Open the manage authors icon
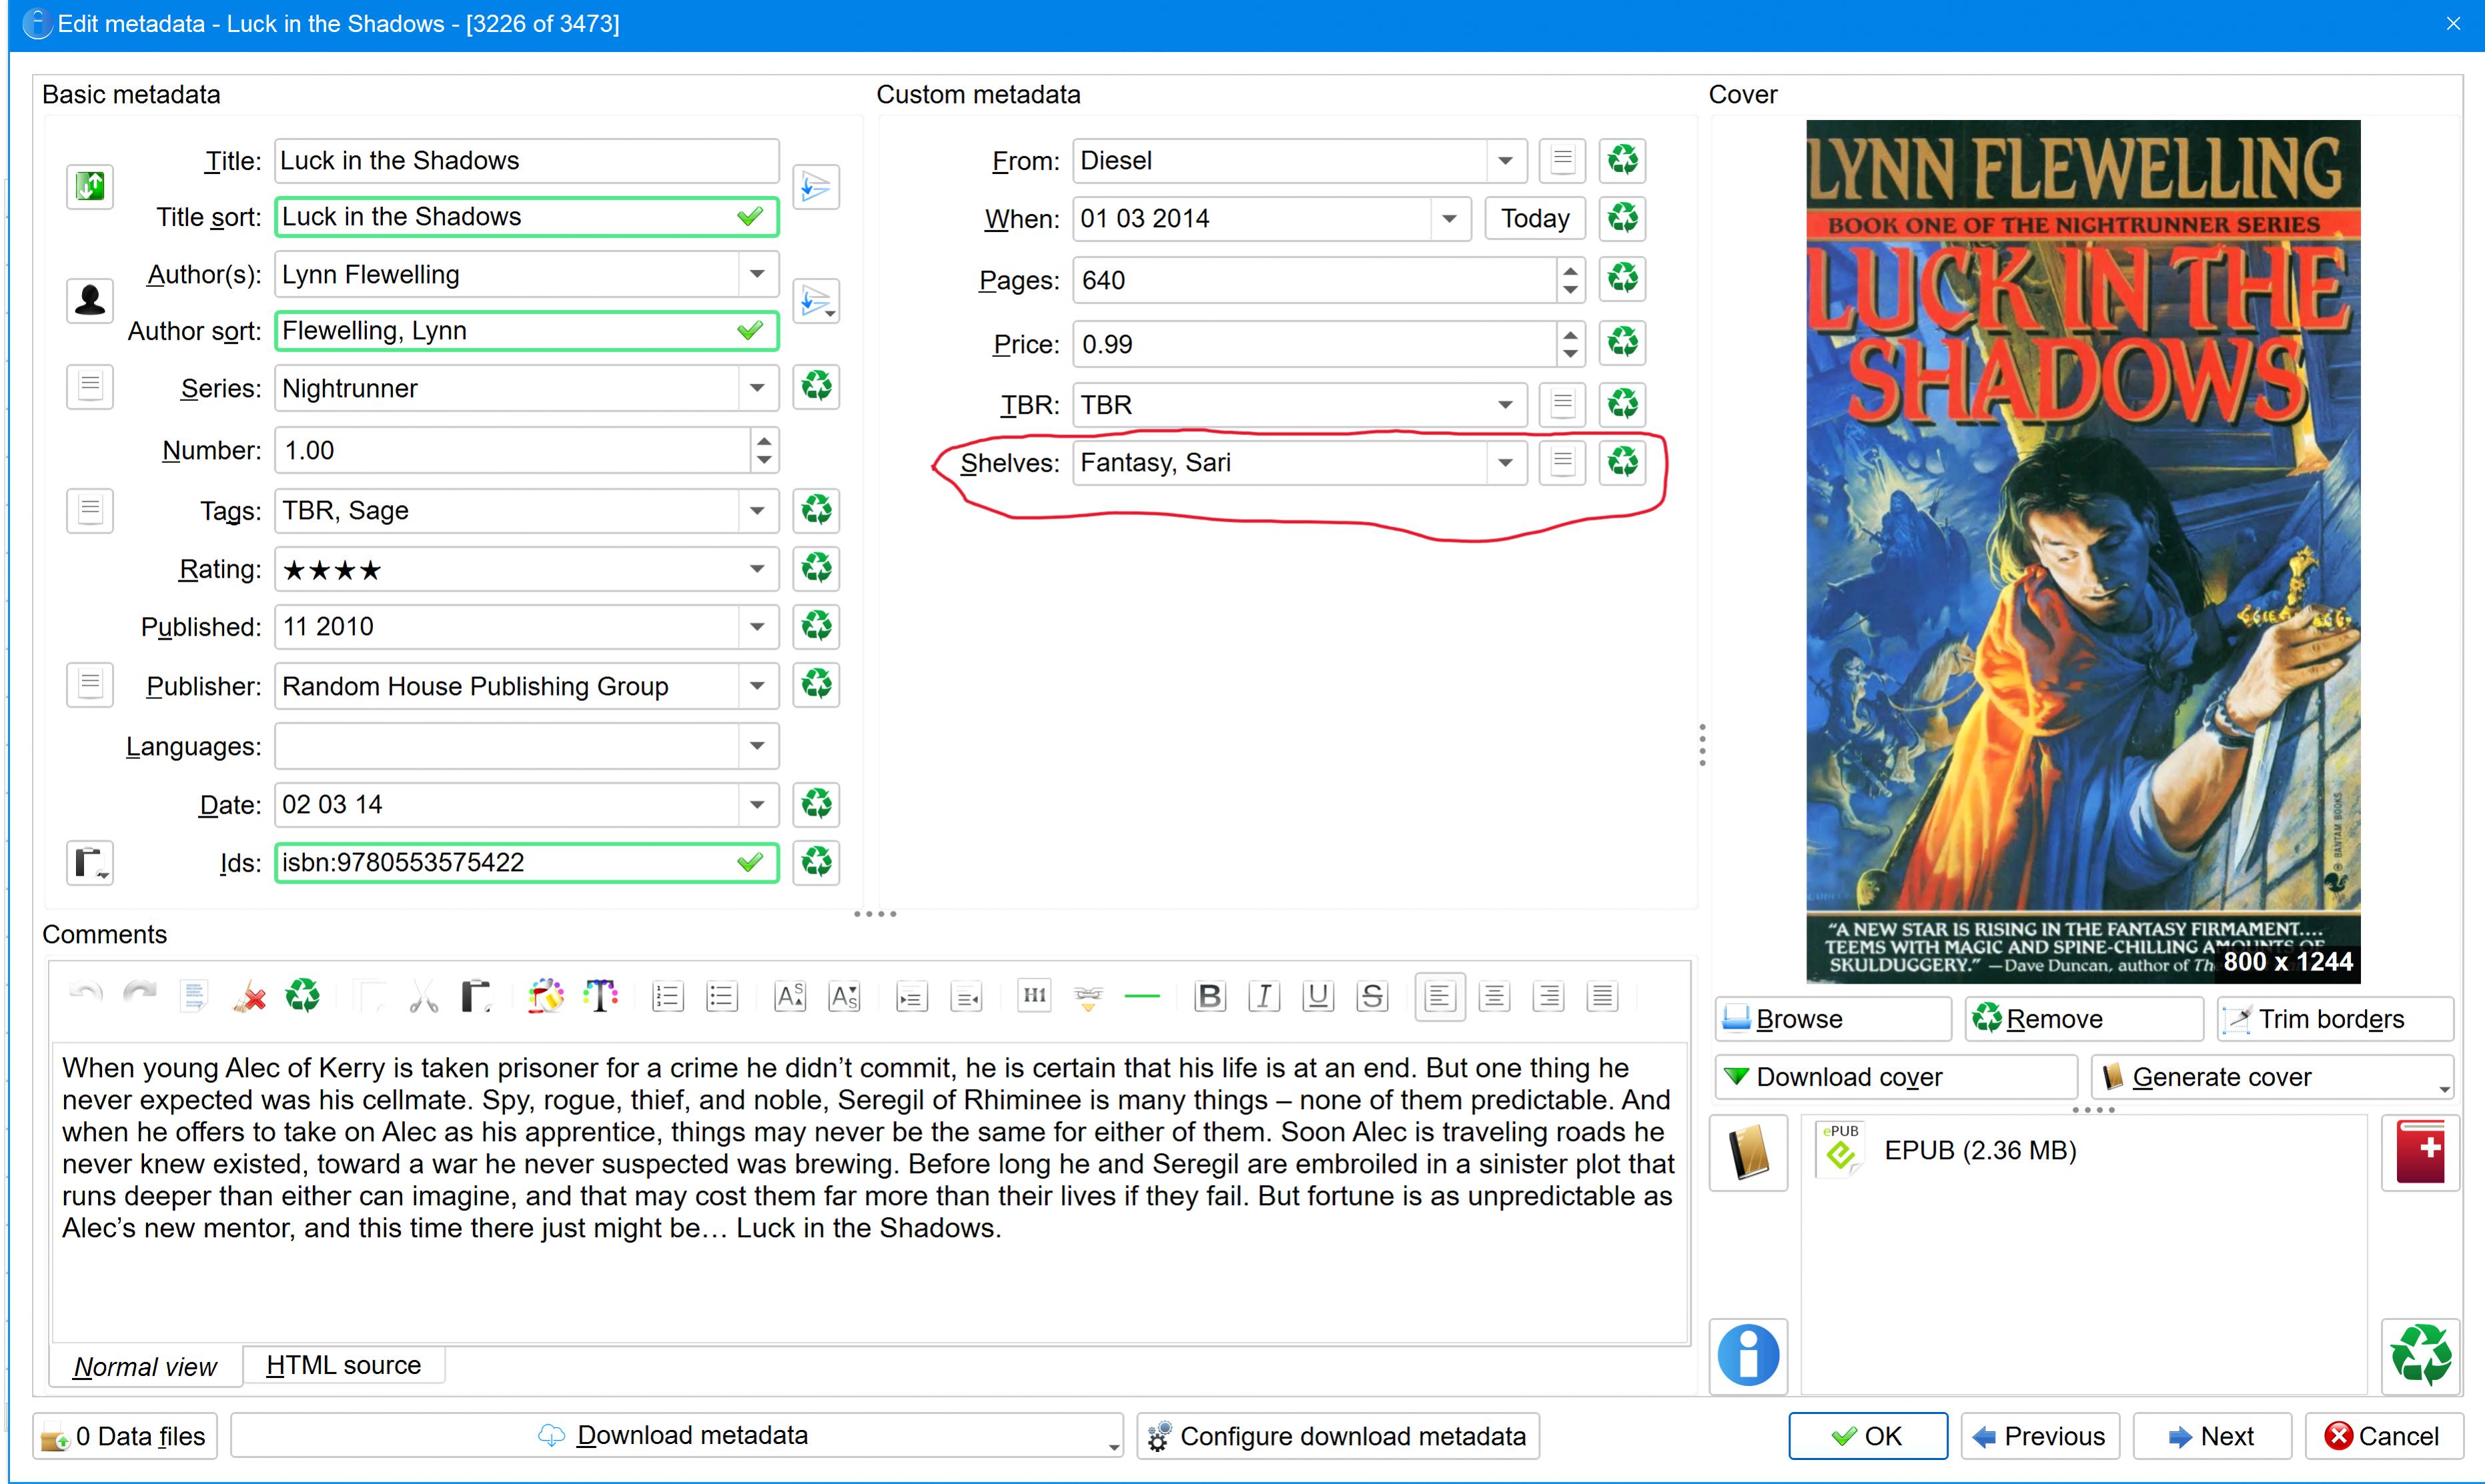2485x1484 pixels. coord(90,300)
